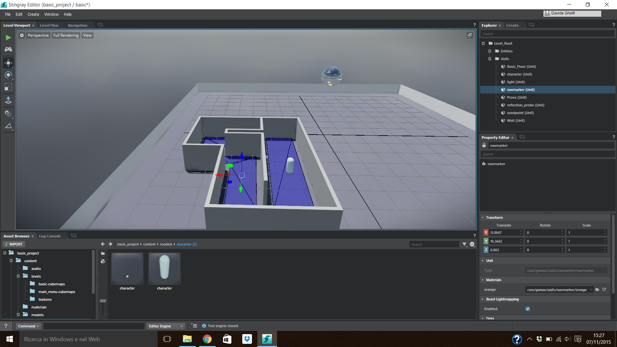The height and width of the screenshot is (347, 617).
Task: Run the game with the Play icon
Action: 8,38
